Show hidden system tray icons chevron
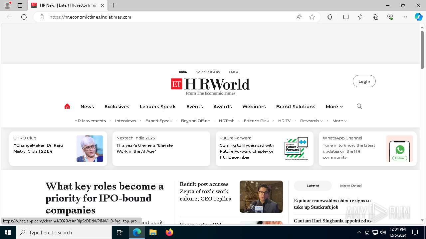This screenshot has height=239, width=426. (x=359, y=232)
